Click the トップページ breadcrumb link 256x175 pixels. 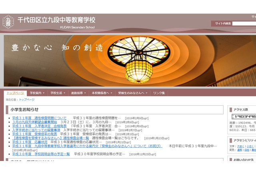[27, 99]
